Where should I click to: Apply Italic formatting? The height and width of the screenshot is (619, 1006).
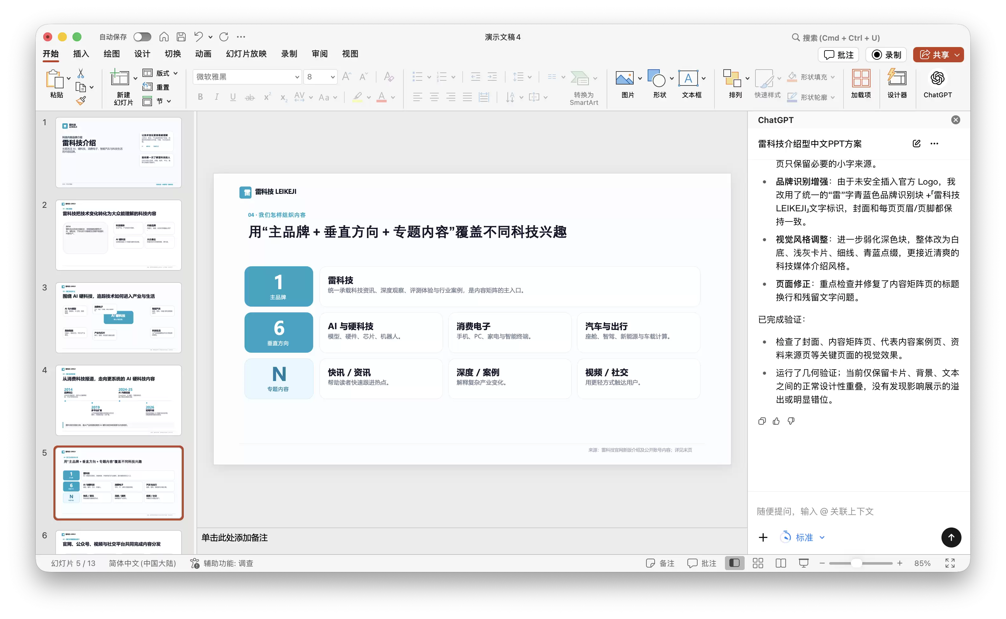tap(216, 97)
